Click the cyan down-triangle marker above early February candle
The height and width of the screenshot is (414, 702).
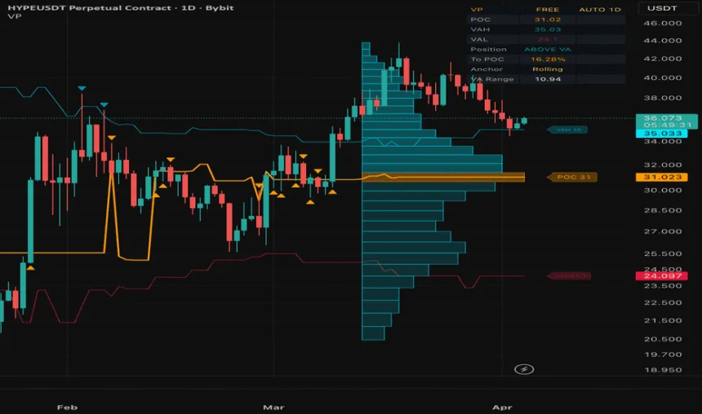[x=82, y=88]
